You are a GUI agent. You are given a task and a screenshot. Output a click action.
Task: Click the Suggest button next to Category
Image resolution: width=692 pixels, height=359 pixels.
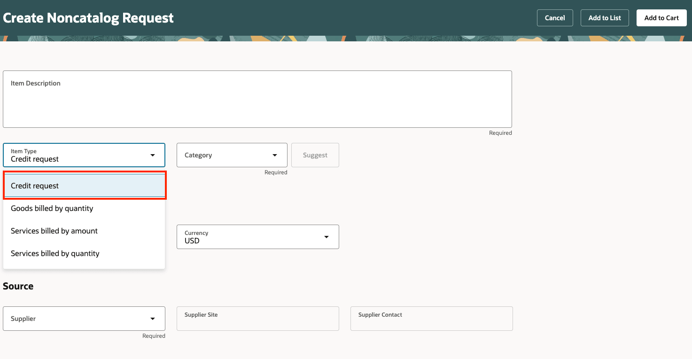pyautogui.click(x=315, y=155)
